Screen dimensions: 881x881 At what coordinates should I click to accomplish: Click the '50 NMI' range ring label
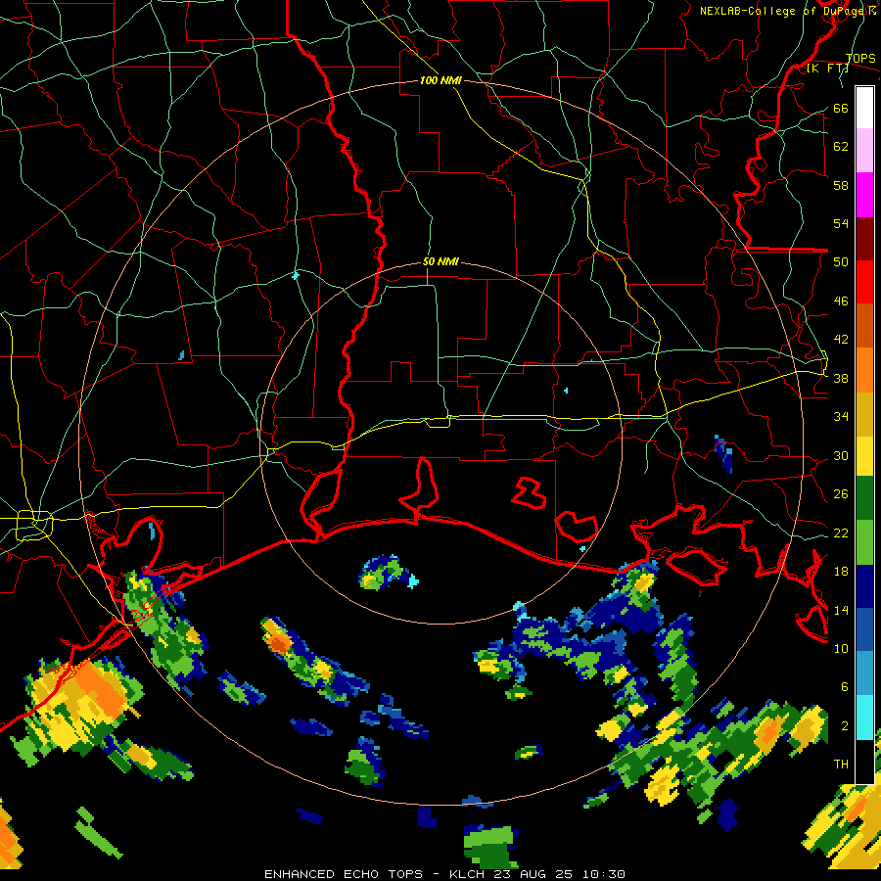point(440,261)
